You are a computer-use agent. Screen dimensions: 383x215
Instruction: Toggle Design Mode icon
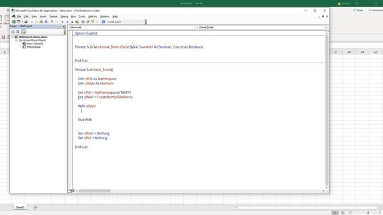(x=77, y=21)
